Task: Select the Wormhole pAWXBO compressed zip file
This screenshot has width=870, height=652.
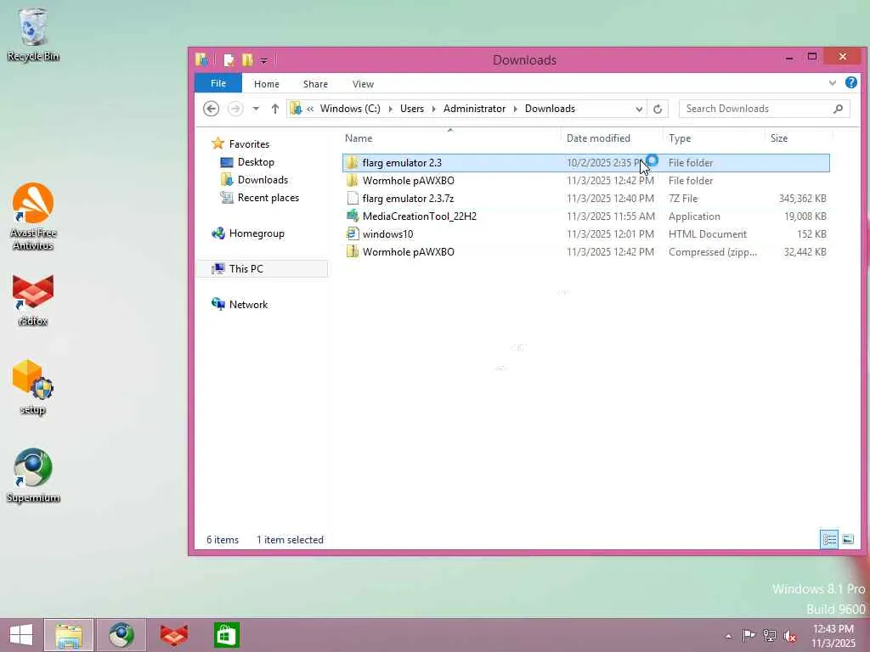Action: 586,251
